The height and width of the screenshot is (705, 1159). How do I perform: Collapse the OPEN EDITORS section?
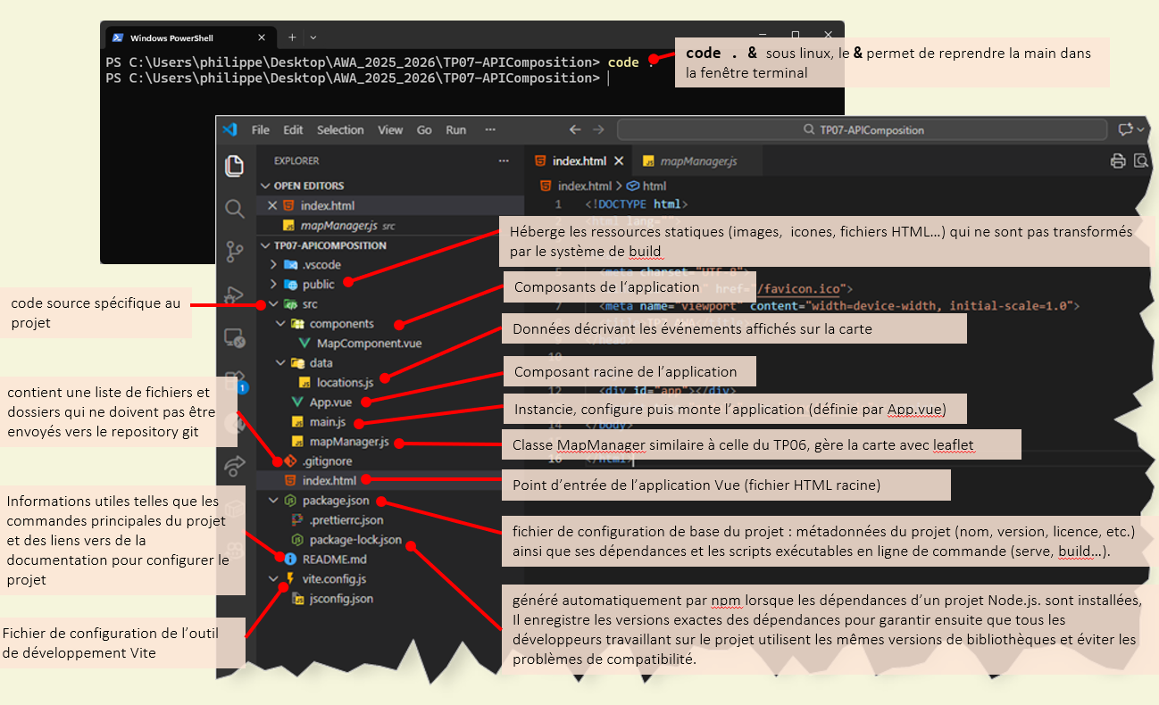click(x=264, y=186)
